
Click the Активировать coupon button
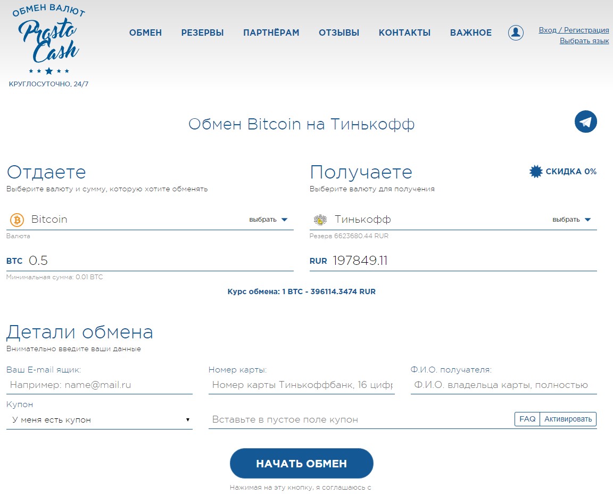click(x=568, y=419)
